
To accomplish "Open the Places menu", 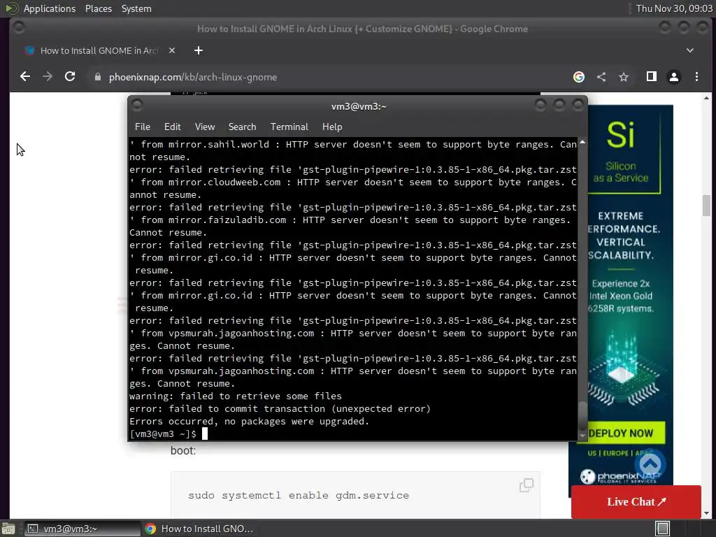I will [x=99, y=8].
